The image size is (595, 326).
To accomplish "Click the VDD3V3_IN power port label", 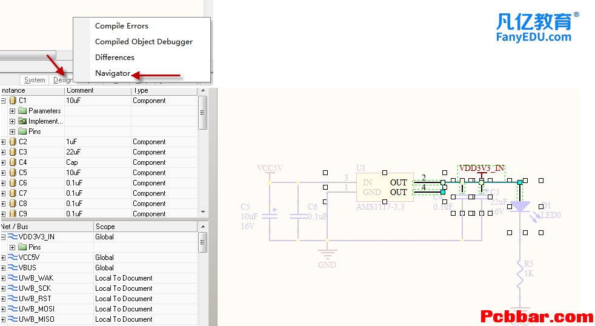I will [x=481, y=168].
